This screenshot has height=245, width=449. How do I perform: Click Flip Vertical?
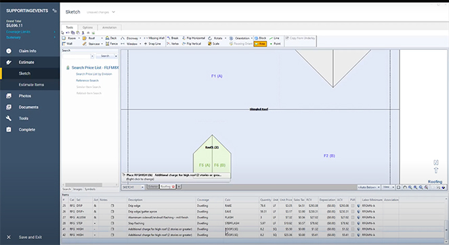(192, 44)
